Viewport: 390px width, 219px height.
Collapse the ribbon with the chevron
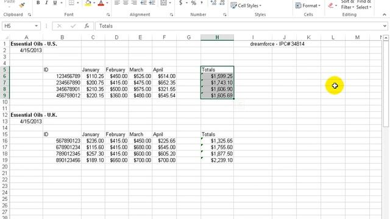pyautogui.click(x=385, y=15)
